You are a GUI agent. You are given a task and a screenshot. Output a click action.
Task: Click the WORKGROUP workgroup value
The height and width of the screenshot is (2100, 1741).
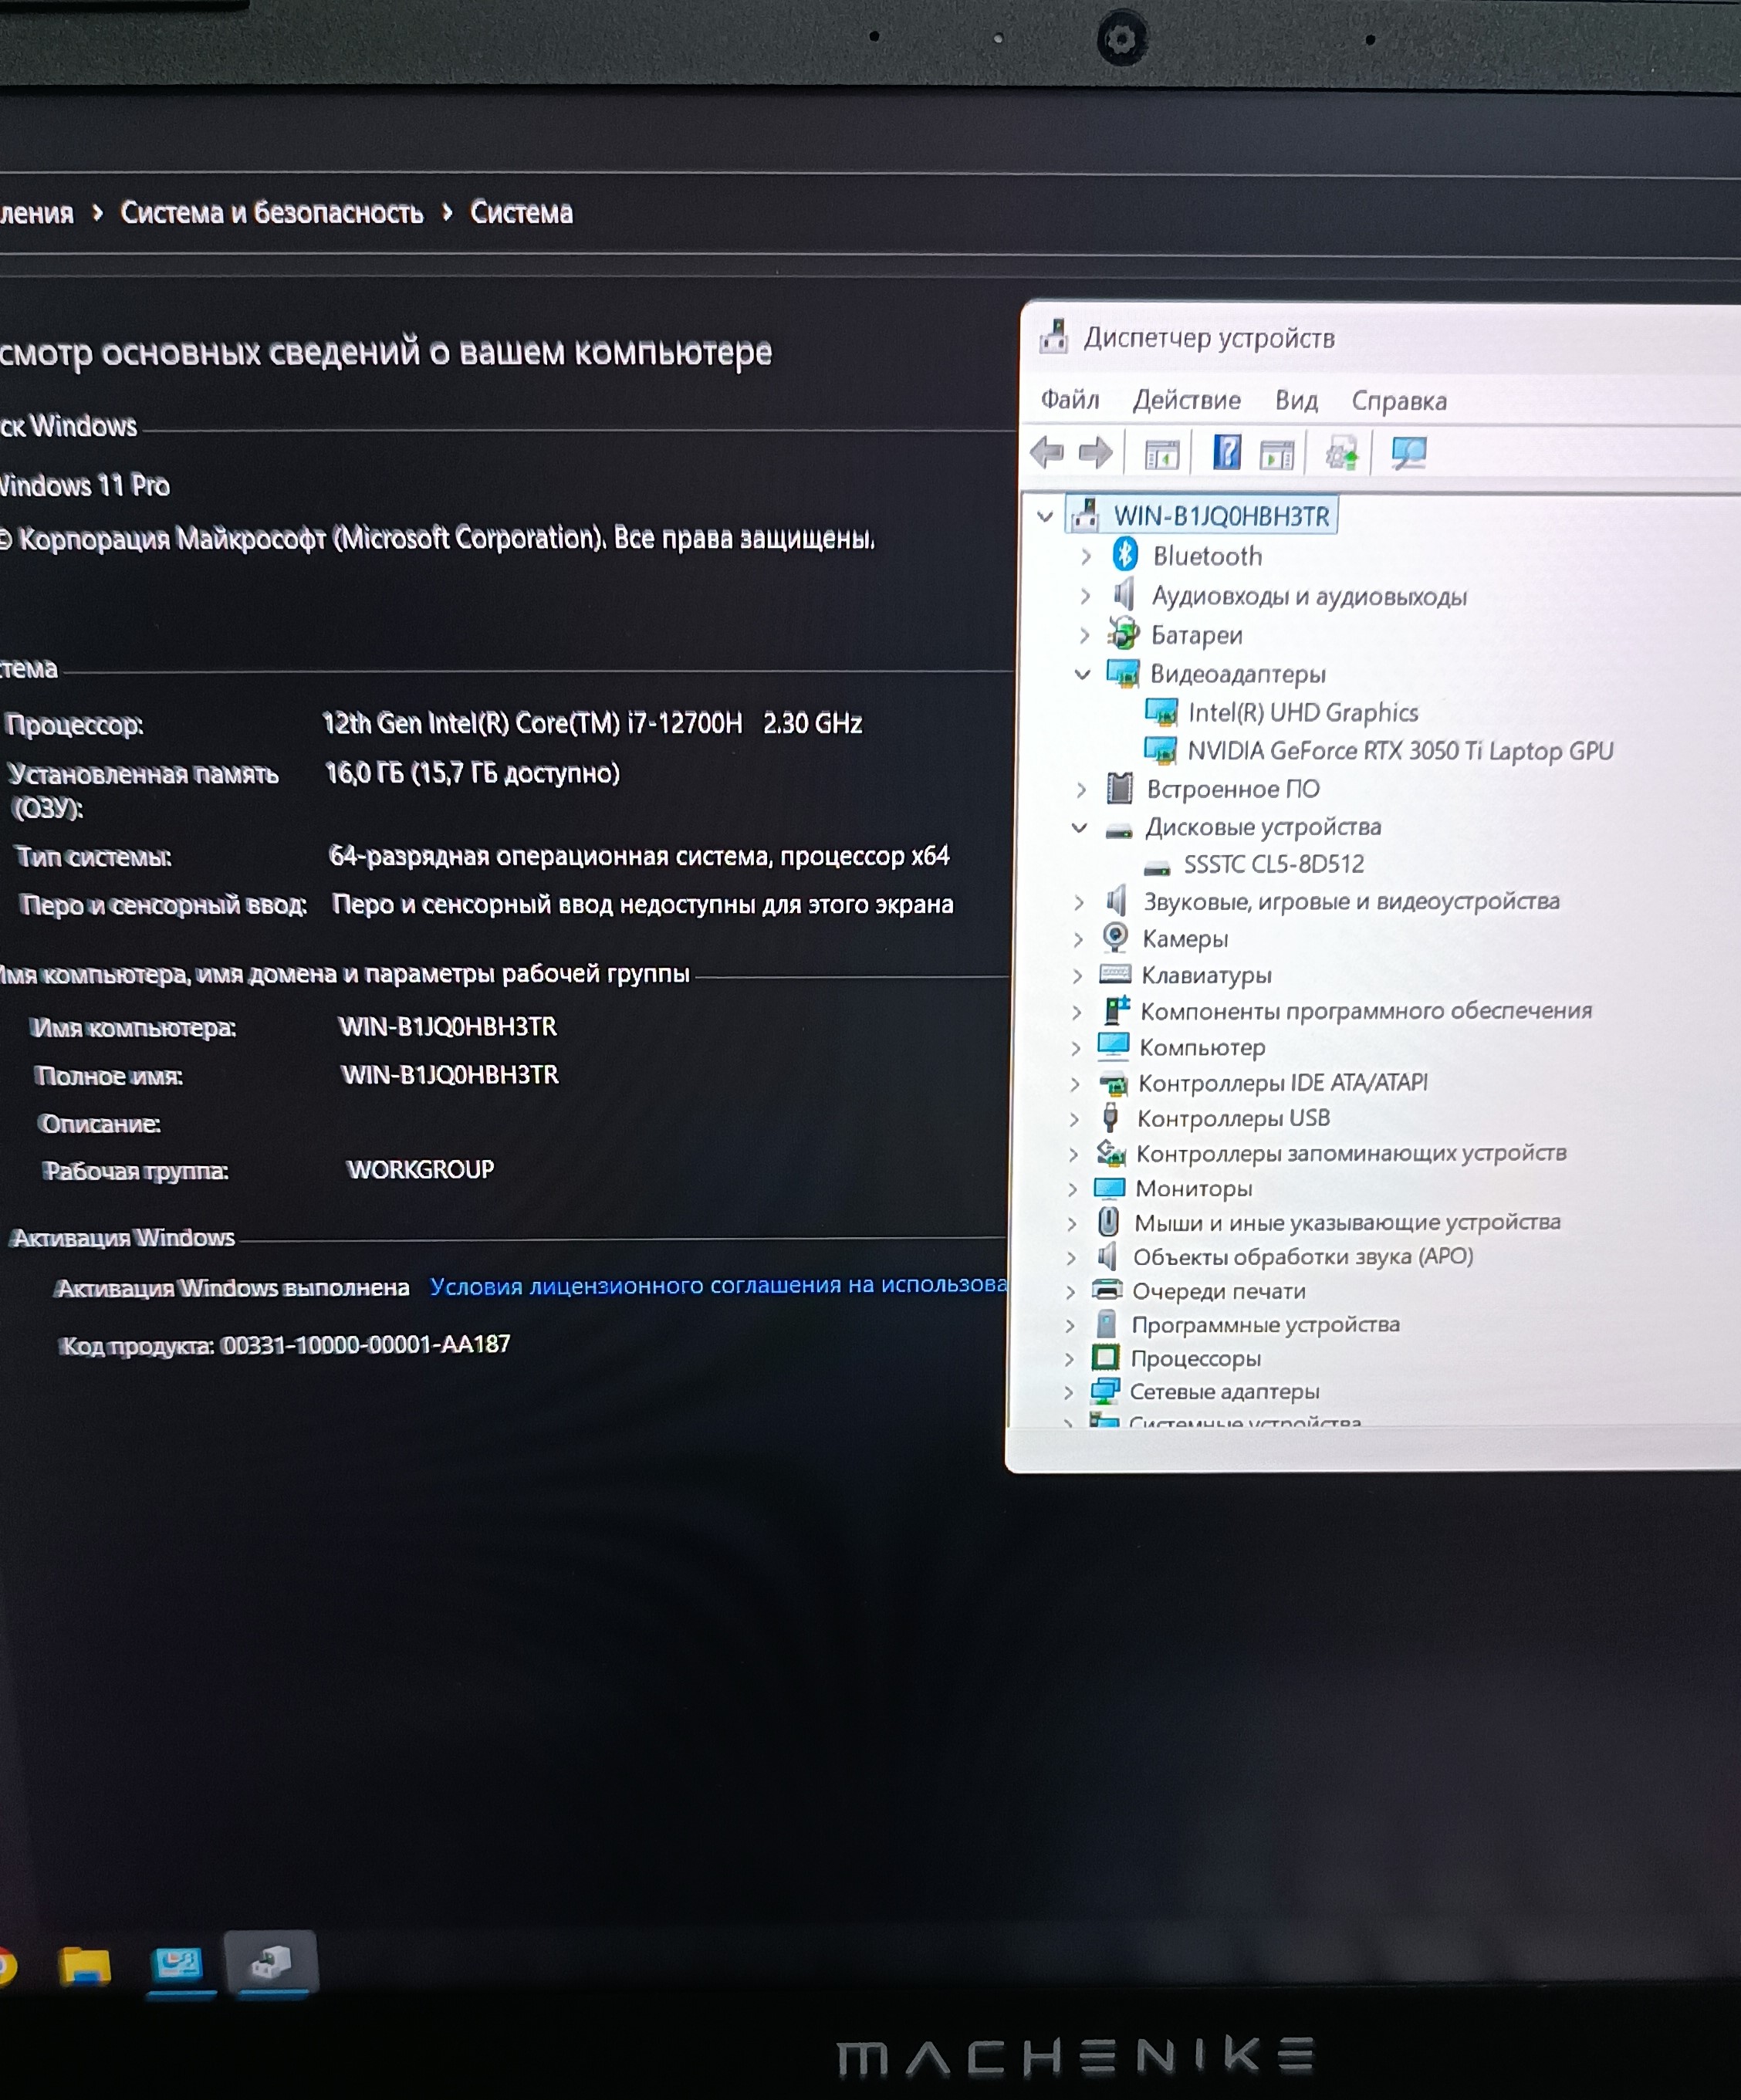[420, 1169]
